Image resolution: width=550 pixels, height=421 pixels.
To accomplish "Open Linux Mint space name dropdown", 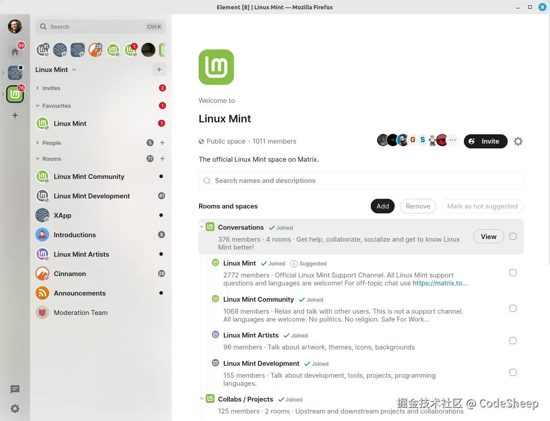I will [56, 70].
